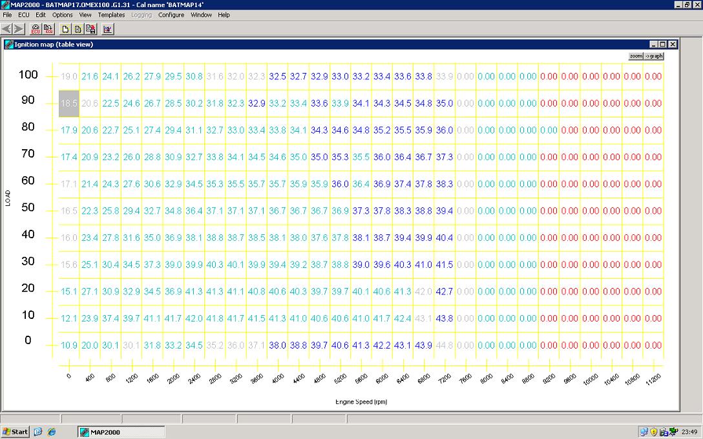This screenshot has width=703, height=439.
Task: Click the blank document toolbar icon
Action: 65,29
